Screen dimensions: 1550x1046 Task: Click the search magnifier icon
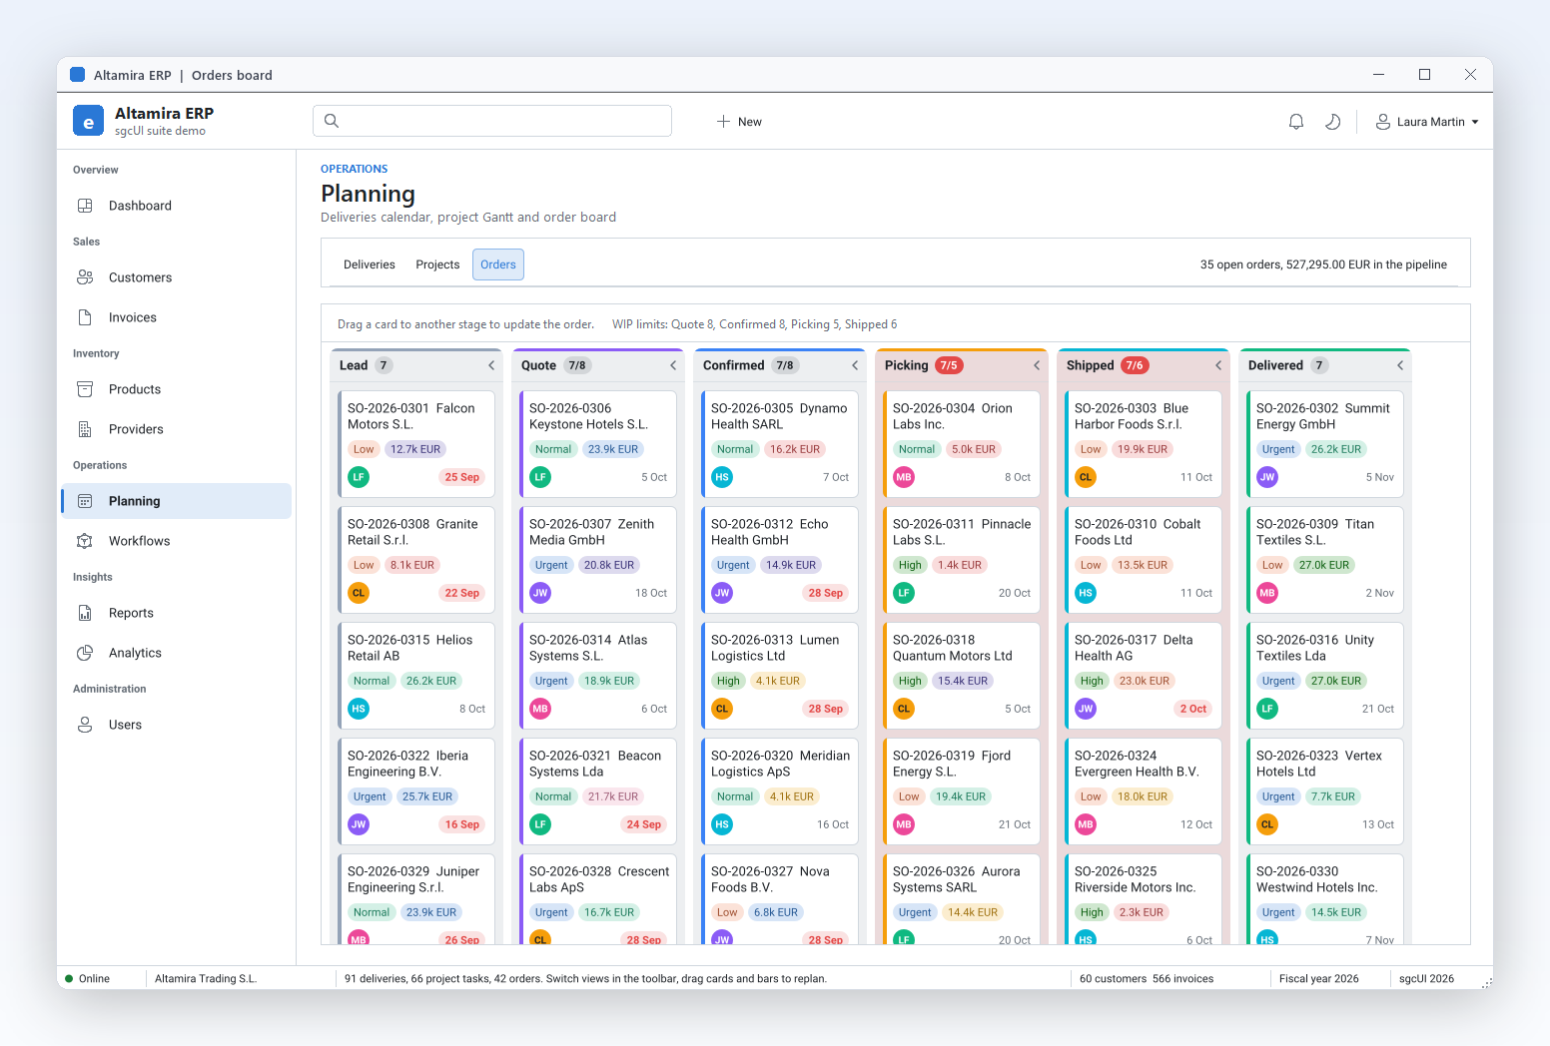pos(332,121)
